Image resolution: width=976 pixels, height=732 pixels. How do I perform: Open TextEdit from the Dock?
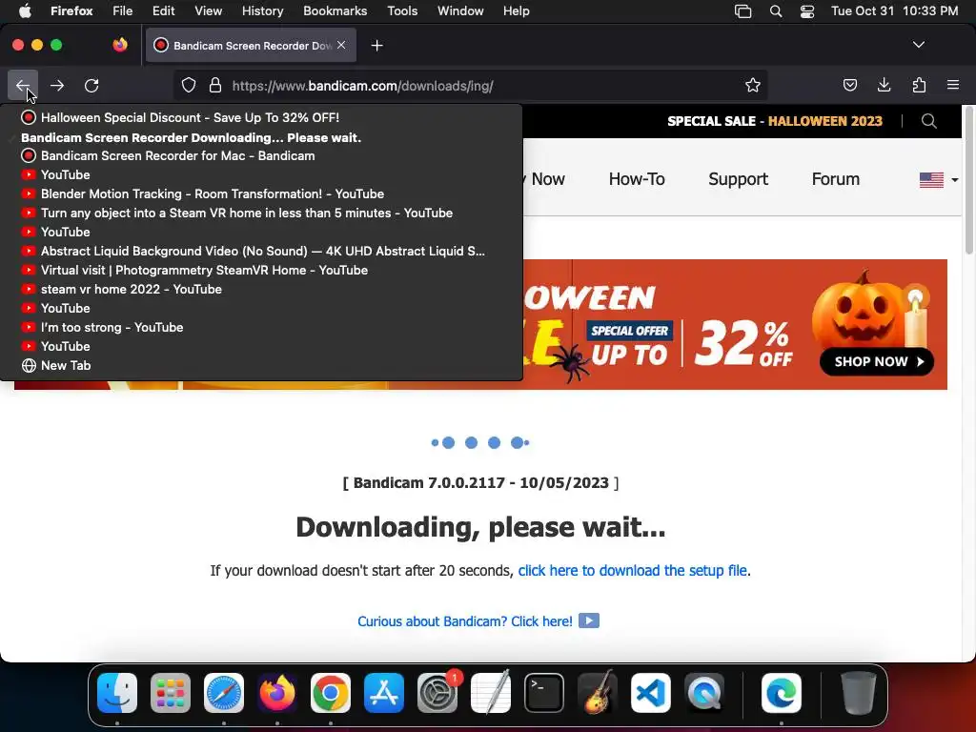[491, 693]
